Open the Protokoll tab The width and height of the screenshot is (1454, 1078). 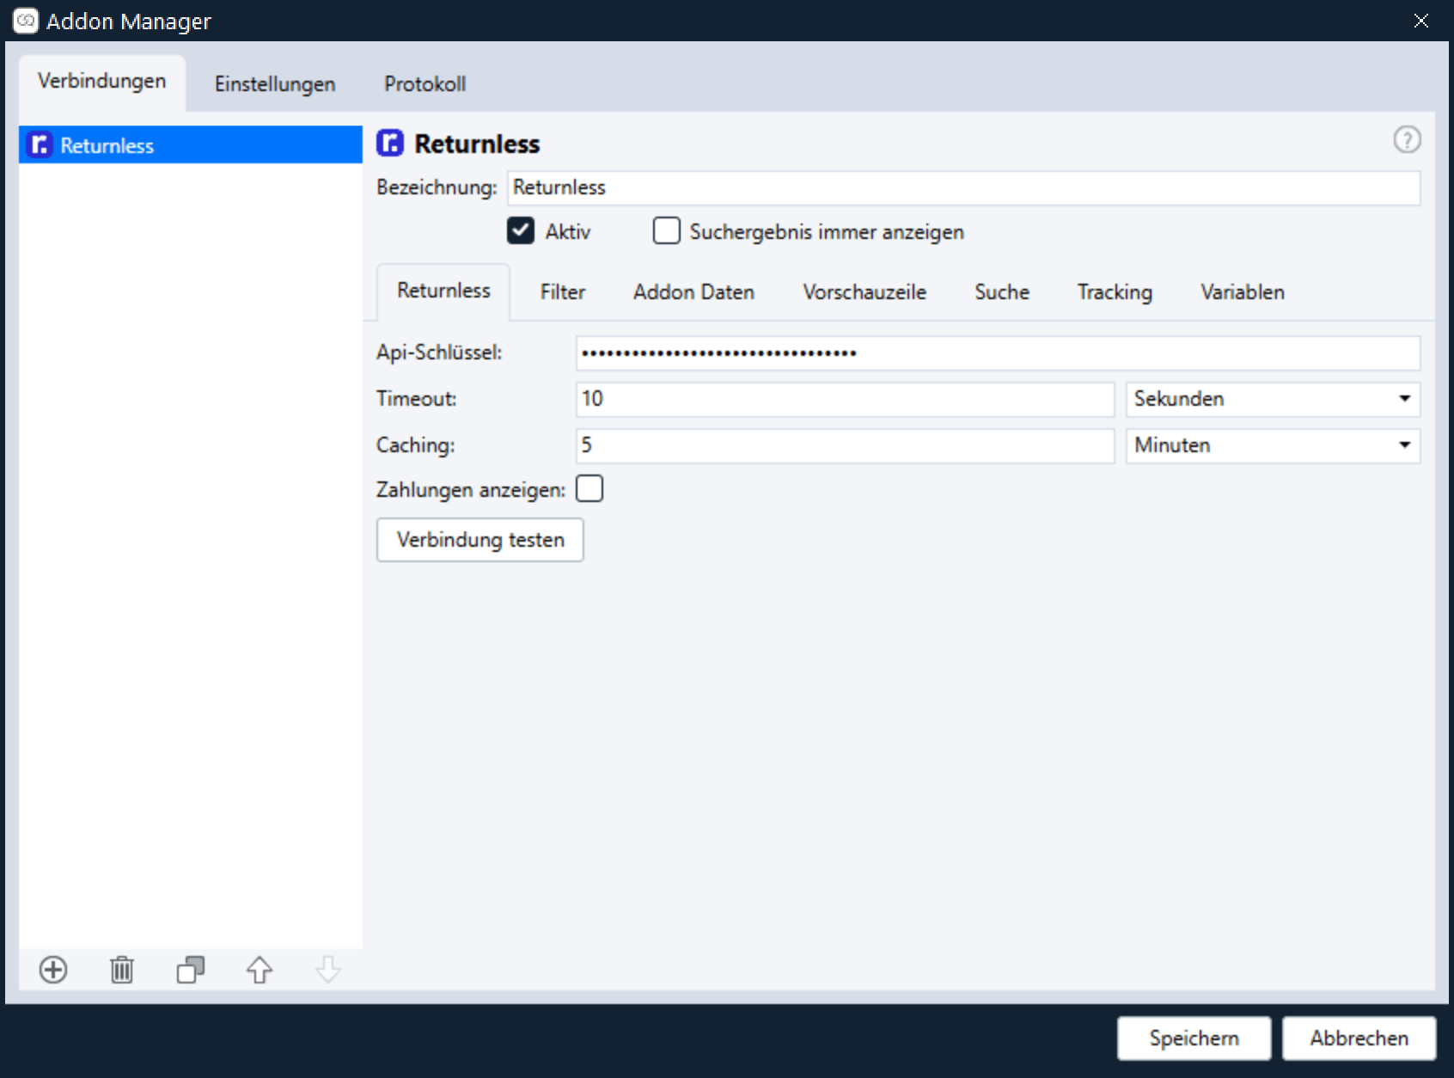coord(425,84)
